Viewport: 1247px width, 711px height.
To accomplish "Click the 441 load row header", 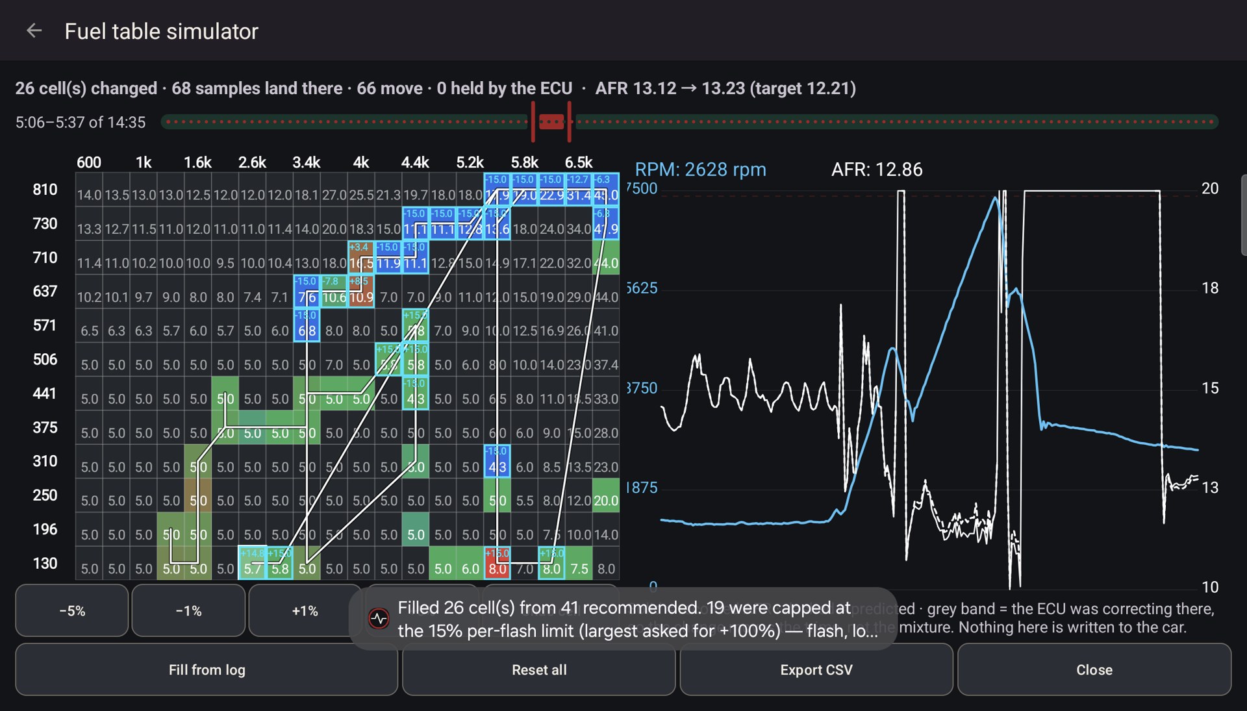I will (x=45, y=393).
